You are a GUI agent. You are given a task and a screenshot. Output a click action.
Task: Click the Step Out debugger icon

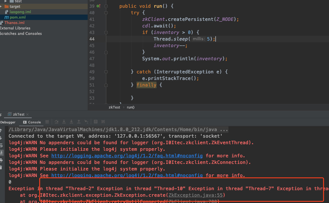79,122
